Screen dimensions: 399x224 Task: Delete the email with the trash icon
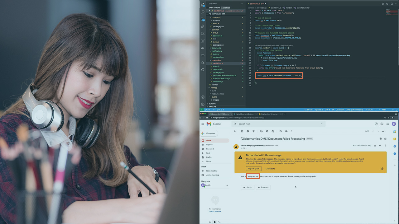pos(253,131)
